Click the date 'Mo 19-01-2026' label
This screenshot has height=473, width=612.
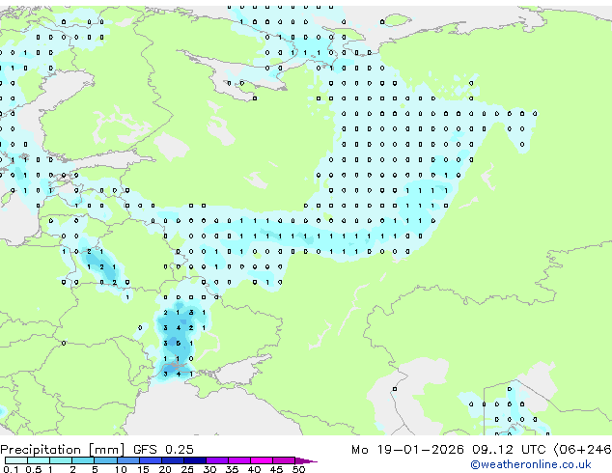[407, 450]
